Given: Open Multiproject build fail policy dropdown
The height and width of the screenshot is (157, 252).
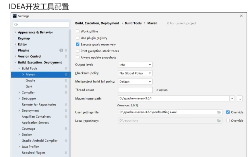Looking at the screenshot, I should click(135, 81).
